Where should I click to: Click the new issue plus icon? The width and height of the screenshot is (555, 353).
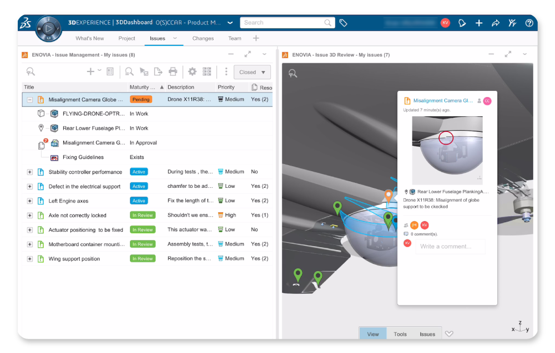click(x=90, y=71)
